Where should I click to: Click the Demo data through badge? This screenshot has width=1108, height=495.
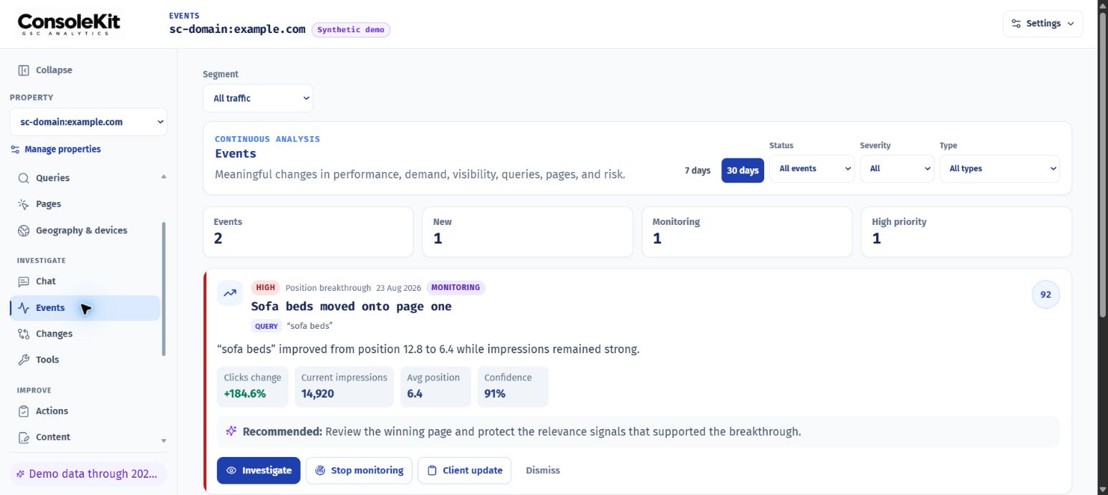coord(88,474)
